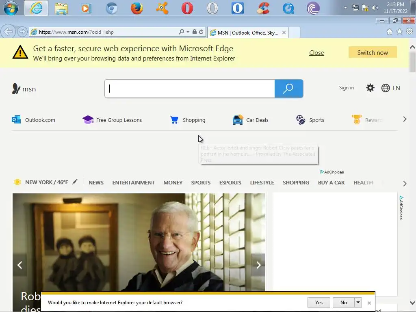The height and width of the screenshot is (312, 416).
Task: Click the page's vertical scrollbar thumb
Action: pos(412,62)
